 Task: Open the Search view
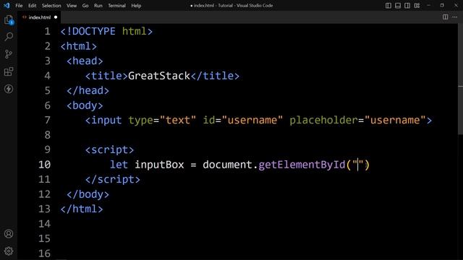click(9, 37)
